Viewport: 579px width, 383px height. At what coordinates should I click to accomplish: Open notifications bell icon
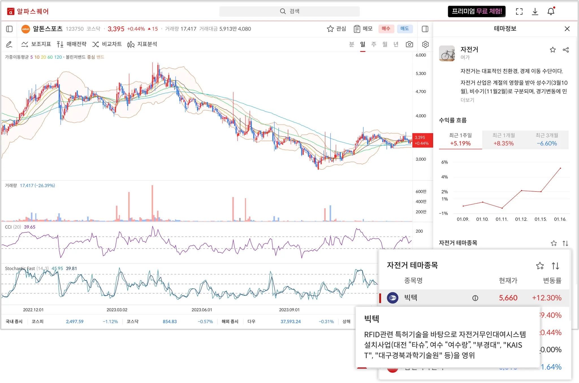coord(551,12)
